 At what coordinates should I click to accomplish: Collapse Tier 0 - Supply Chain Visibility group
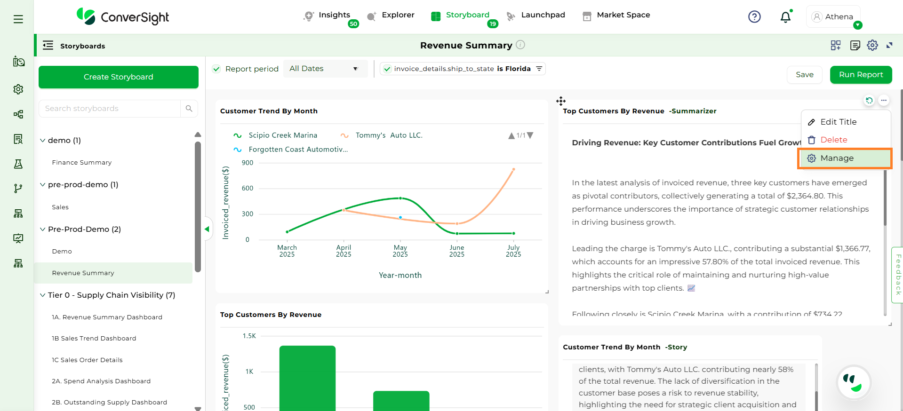point(43,295)
